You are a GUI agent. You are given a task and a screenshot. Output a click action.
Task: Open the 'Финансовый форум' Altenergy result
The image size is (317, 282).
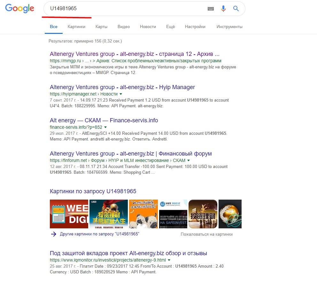[131, 154]
